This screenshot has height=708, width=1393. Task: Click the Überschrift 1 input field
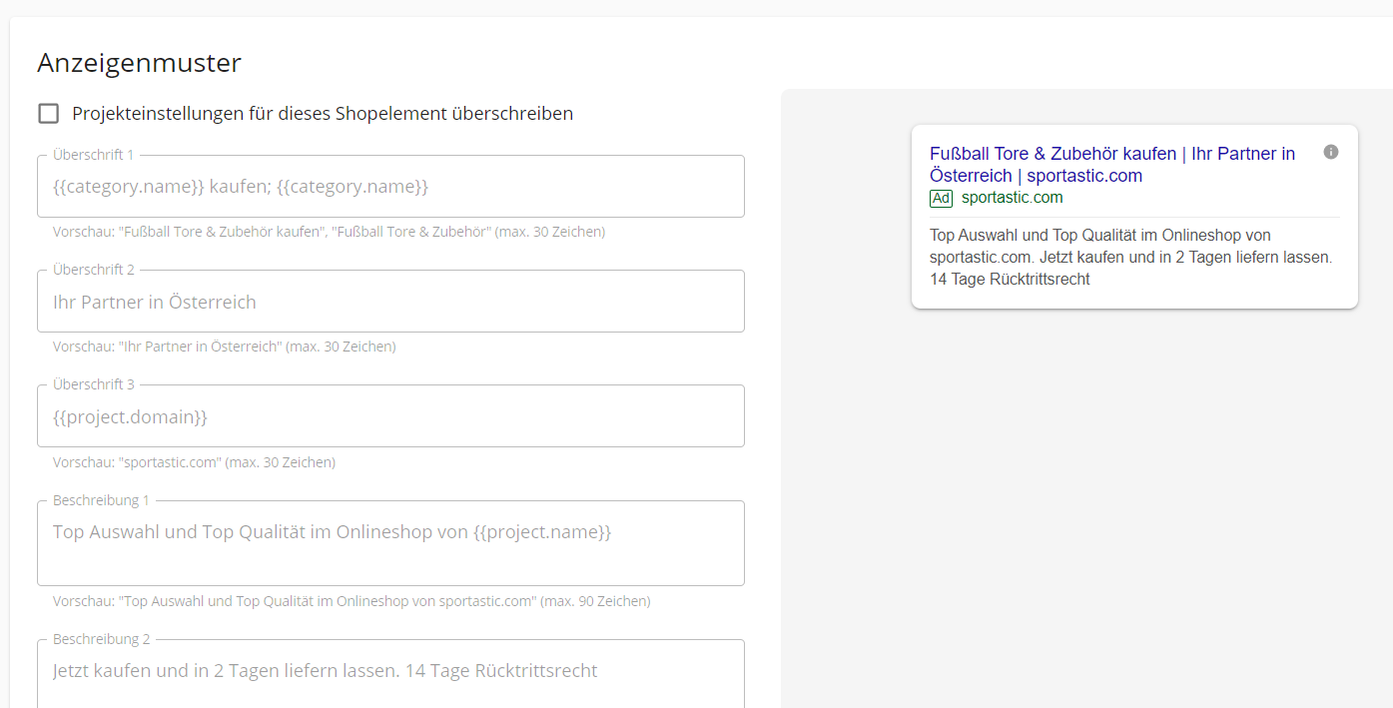(x=390, y=187)
